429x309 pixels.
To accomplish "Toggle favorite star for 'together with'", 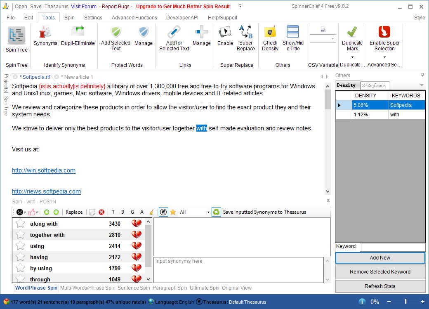I will pos(20,235).
